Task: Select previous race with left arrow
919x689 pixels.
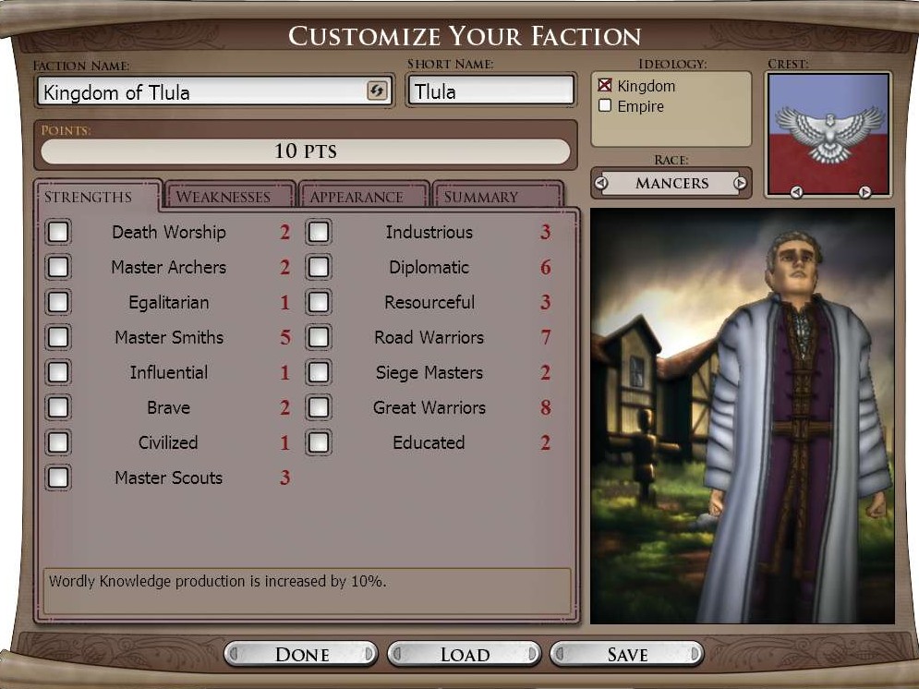Action: (x=601, y=184)
